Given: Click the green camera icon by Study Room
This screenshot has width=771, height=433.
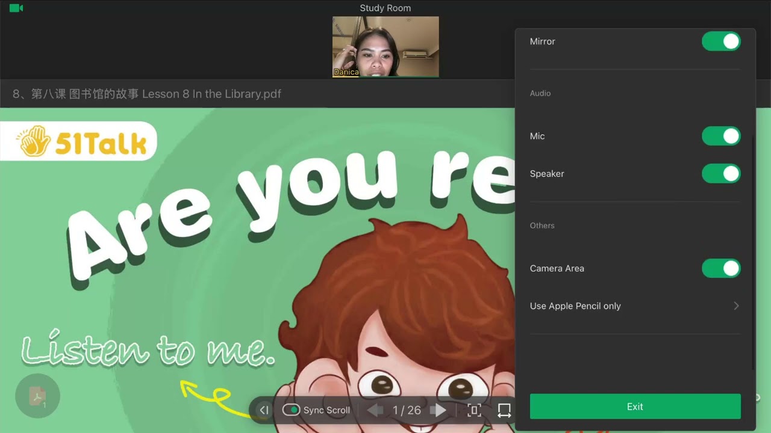Looking at the screenshot, I should 16,8.
